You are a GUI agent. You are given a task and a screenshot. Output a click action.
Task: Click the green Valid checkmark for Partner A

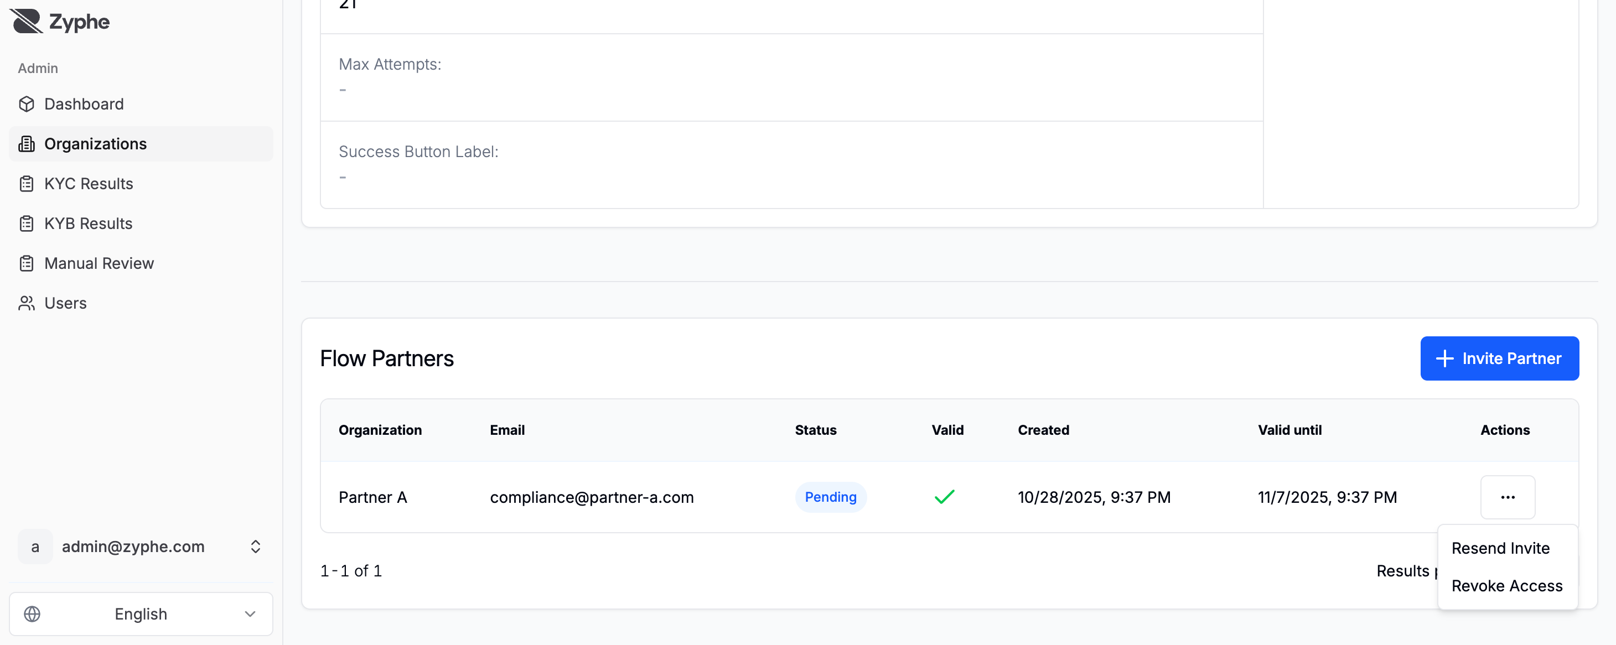[944, 497]
